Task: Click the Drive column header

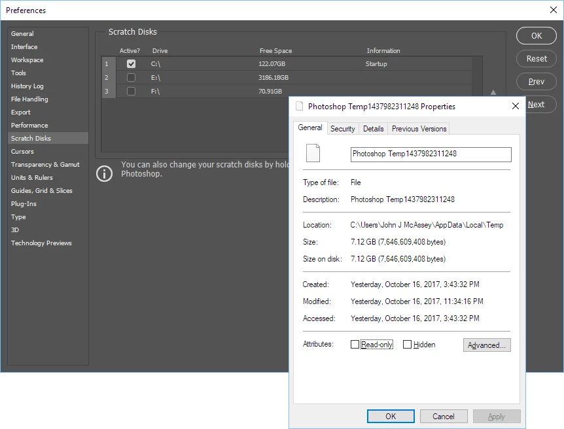Action: point(160,51)
